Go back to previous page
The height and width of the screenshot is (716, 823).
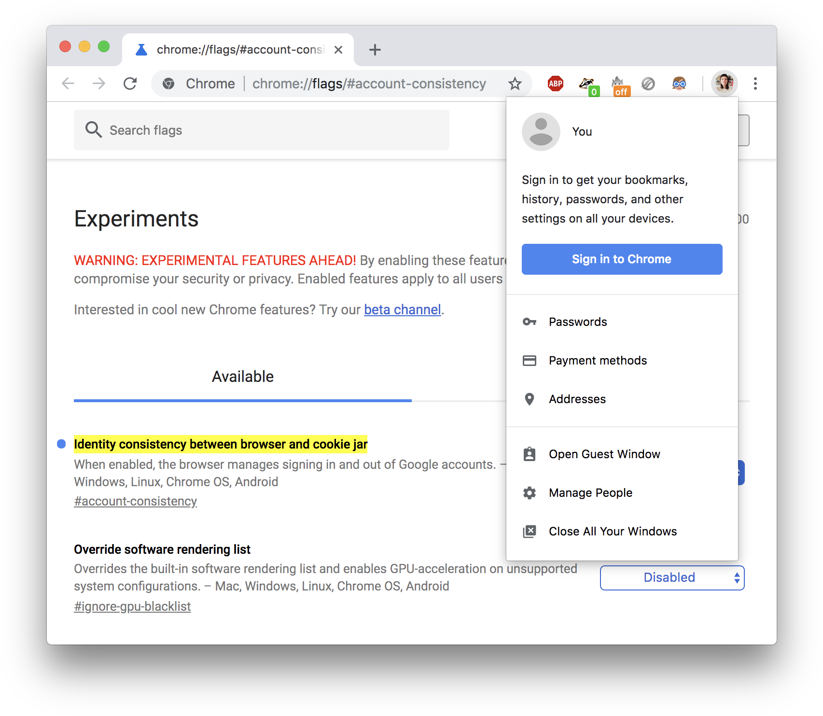pyautogui.click(x=68, y=84)
